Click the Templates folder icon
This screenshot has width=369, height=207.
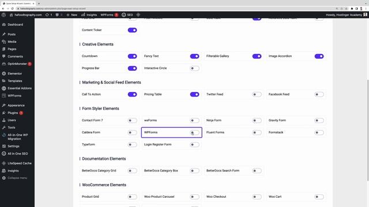[x=4, y=81]
